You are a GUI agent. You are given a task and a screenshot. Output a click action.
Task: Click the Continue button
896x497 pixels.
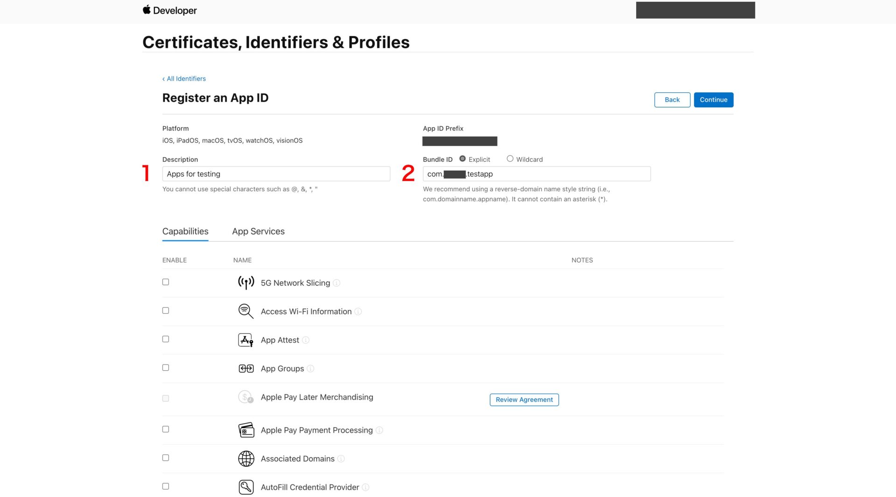click(x=713, y=99)
